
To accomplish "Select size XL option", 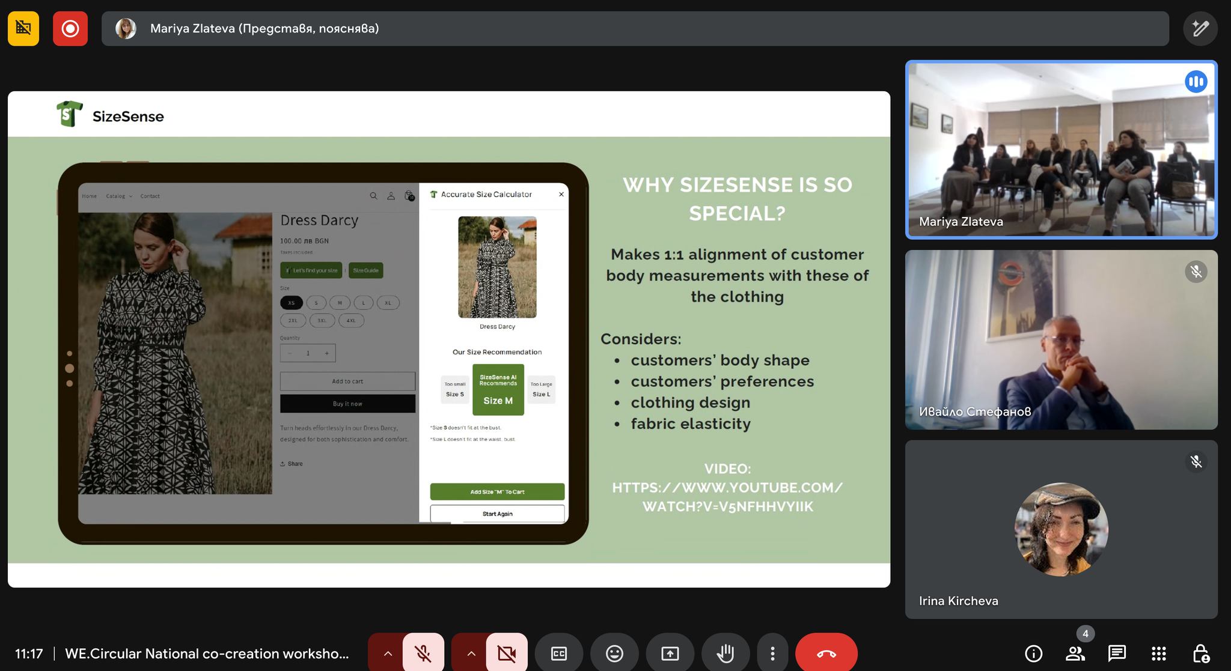I will (388, 303).
